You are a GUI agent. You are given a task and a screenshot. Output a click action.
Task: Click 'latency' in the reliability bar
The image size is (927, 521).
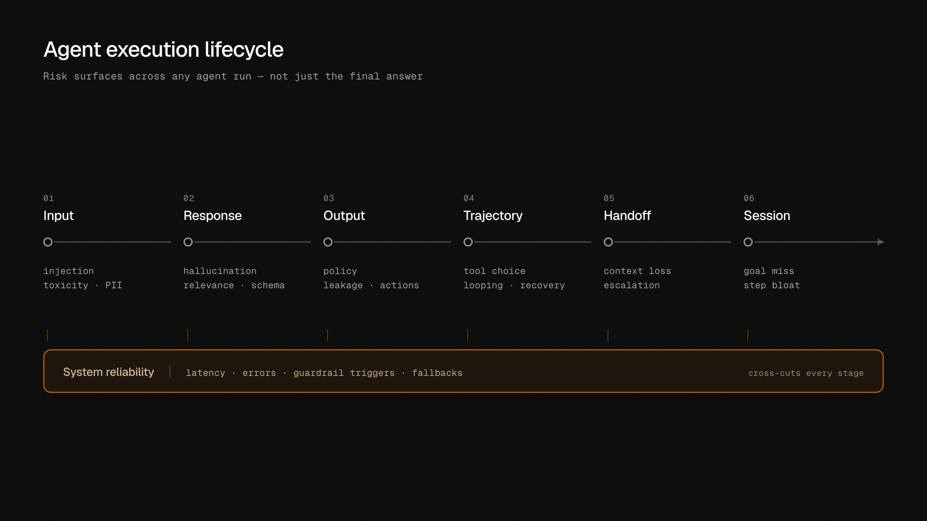click(205, 373)
